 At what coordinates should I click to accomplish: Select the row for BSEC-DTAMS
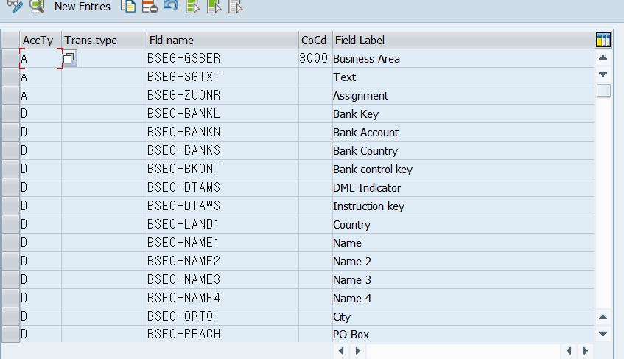click(x=11, y=187)
